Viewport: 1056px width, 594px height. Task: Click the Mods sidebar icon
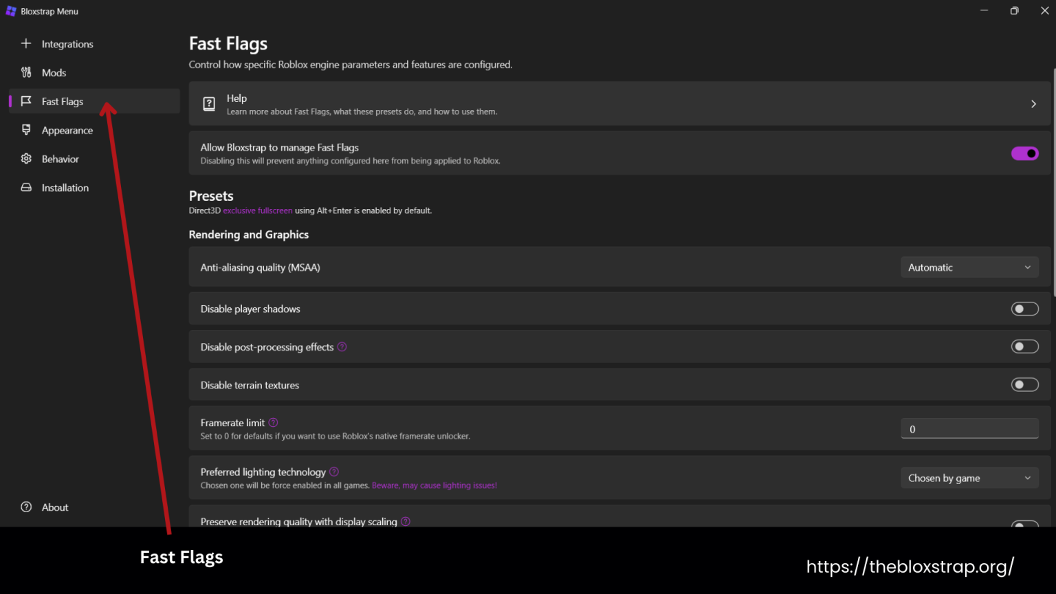(x=26, y=72)
